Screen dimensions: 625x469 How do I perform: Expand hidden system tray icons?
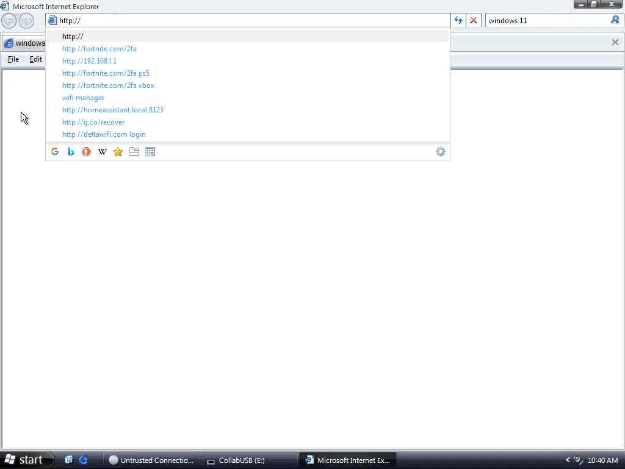tap(568, 460)
